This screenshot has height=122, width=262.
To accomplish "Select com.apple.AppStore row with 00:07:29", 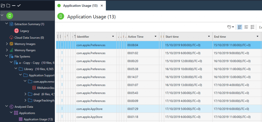I will [159, 109].
